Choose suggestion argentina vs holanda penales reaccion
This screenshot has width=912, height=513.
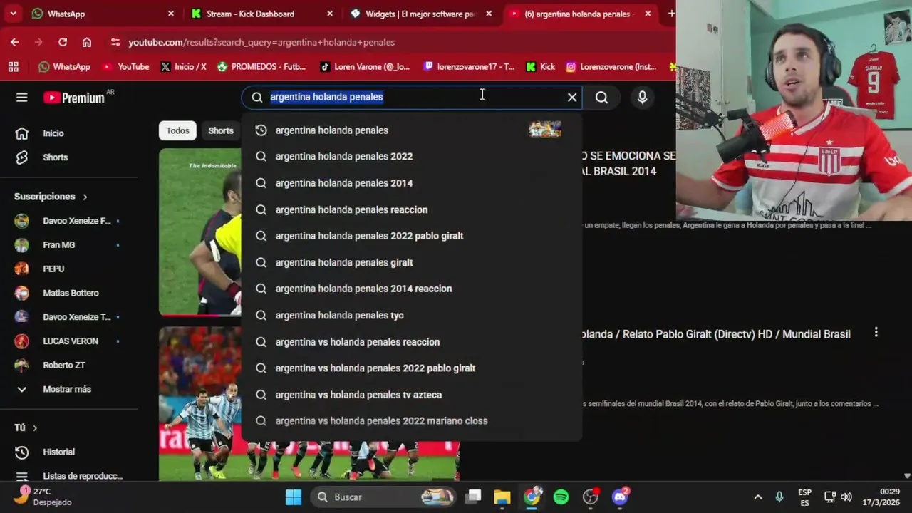[x=411, y=342]
